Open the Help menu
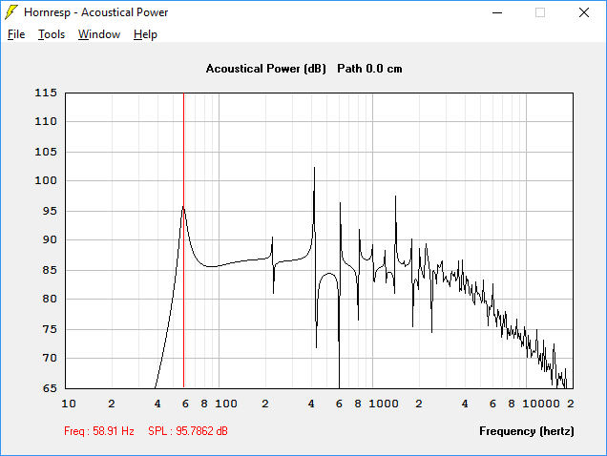607x456 pixels. (x=145, y=34)
